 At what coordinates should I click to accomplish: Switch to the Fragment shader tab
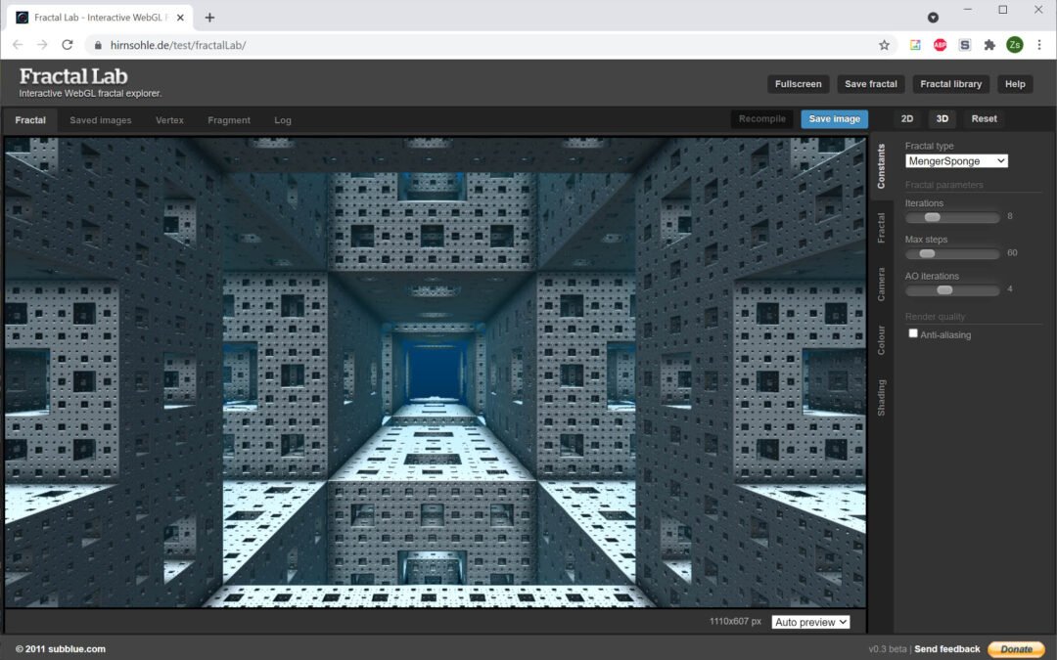(229, 120)
